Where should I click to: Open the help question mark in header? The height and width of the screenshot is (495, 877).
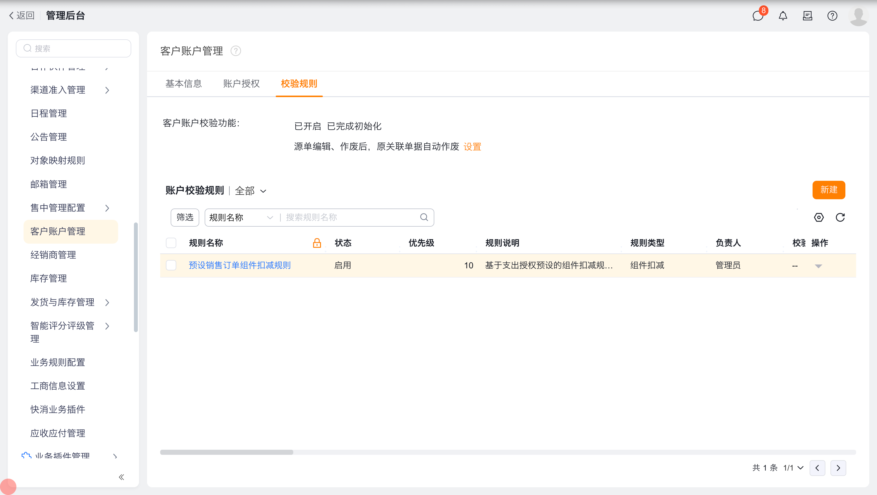click(832, 16)
